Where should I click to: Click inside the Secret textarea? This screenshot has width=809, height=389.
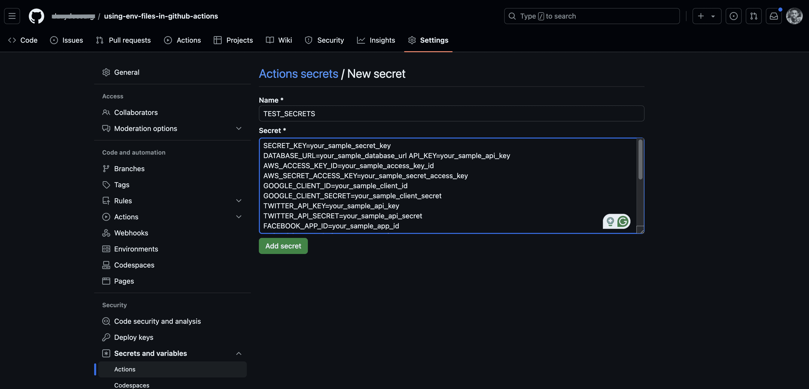coord(451,185)
